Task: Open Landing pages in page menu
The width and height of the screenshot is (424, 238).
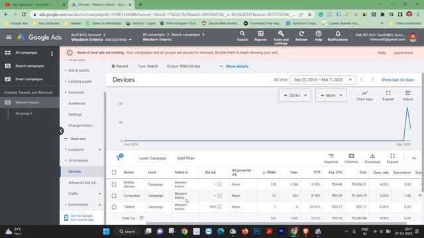Action: coord(79,81)
